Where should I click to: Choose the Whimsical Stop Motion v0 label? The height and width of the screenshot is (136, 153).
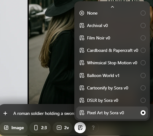(x=112, y=63)
